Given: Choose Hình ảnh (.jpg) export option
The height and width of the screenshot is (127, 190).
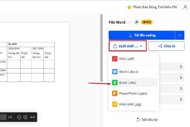Looking at the screenshot, I should (x=134, y=104).
